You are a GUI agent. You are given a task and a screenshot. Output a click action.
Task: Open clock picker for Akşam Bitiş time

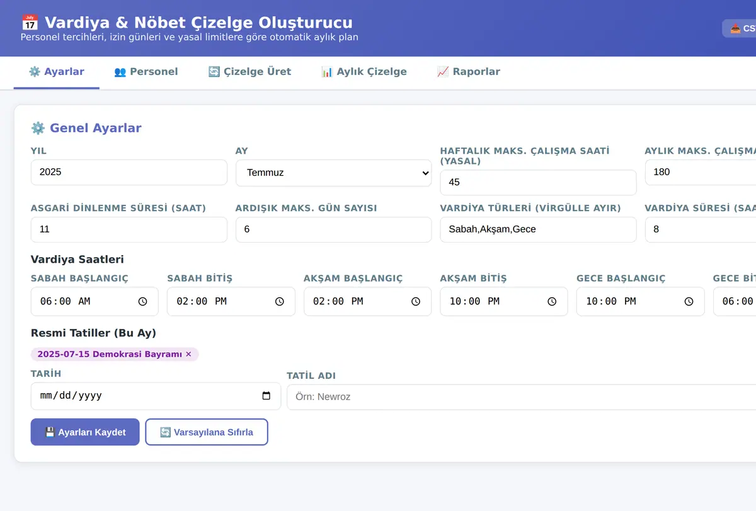553,302
